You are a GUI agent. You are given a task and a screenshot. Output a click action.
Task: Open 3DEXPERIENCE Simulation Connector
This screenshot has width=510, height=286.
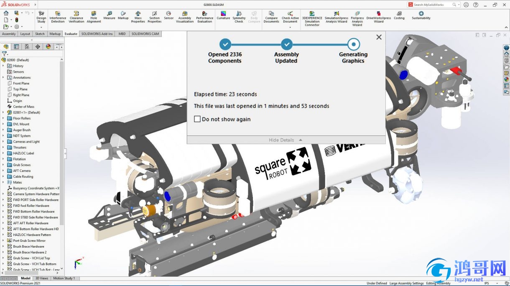click(312, 19)
